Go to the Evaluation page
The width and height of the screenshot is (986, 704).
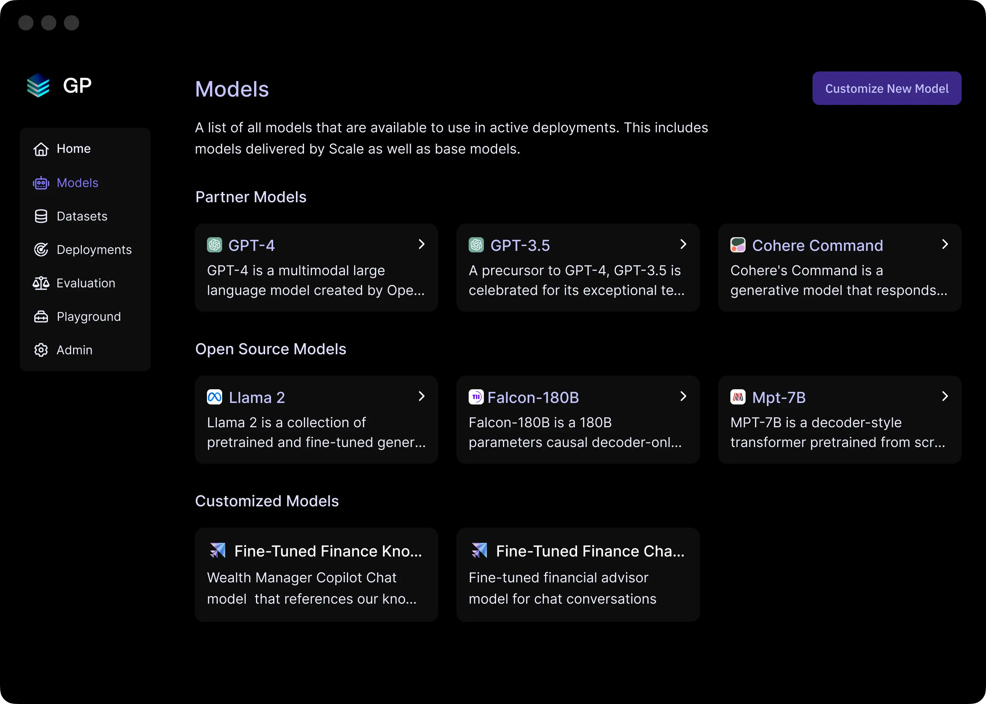point(86,283)
